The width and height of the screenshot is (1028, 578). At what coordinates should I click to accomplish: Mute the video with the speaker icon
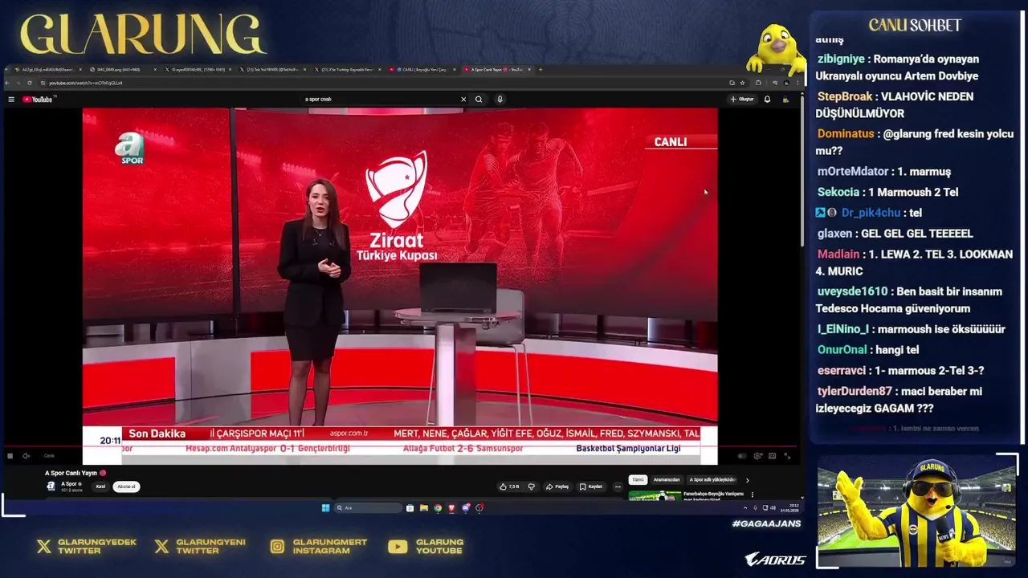[x=26, y=456]
